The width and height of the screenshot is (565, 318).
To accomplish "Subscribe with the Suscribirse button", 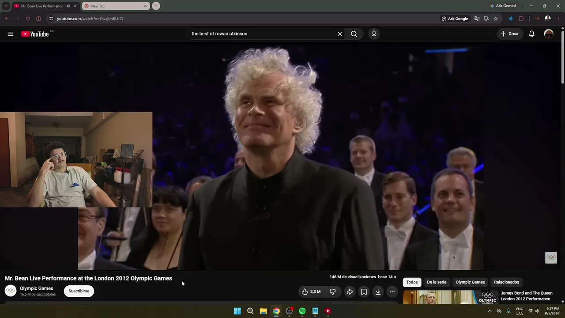I will (x=79, y=291).
